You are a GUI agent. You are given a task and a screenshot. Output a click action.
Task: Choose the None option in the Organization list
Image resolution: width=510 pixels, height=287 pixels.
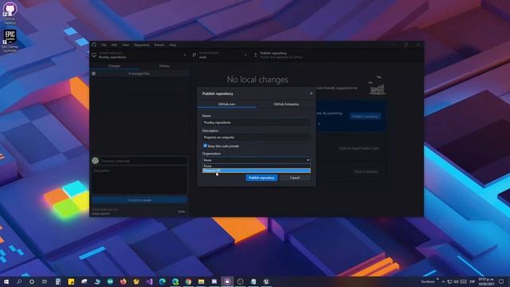pyautogui.click(x=257, y=166)
